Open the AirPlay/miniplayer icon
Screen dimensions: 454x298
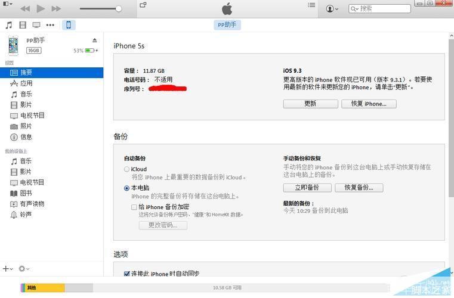[143, 5]
